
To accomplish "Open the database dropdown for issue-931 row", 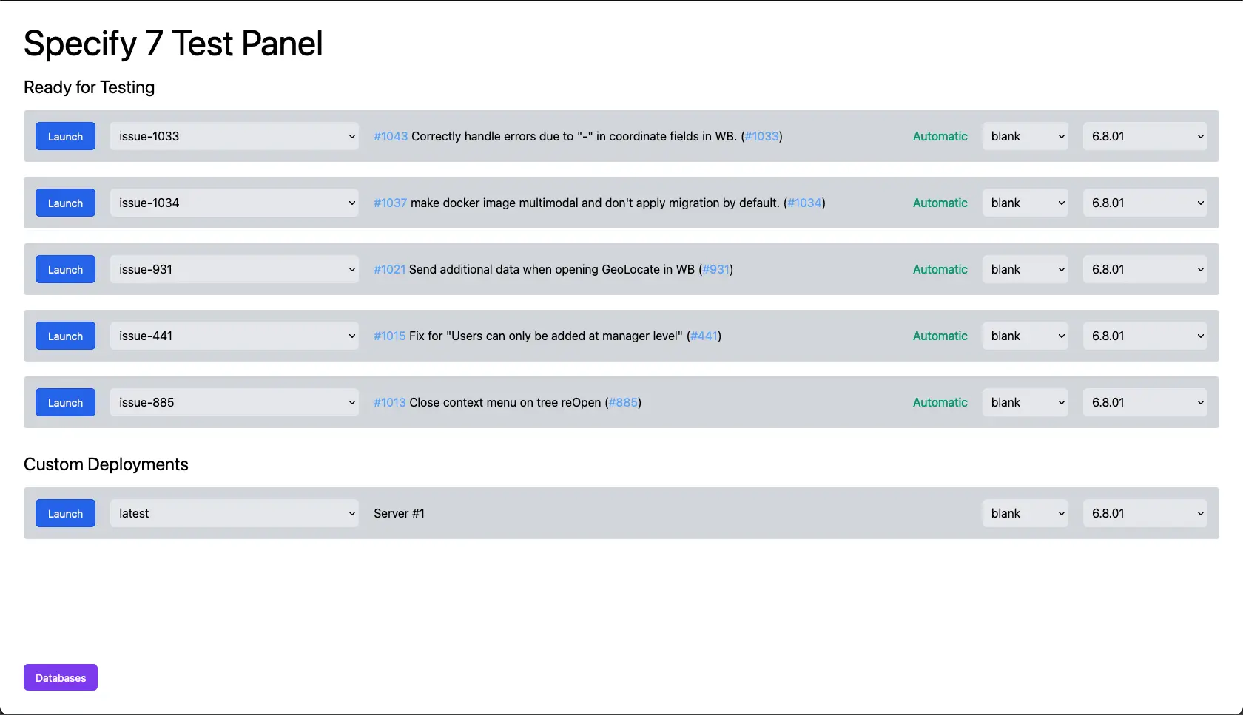I will point(1025,269).
